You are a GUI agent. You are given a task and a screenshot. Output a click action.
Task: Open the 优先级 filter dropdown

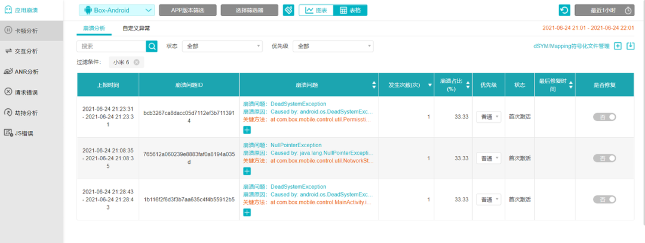pyautogui.click(x=333, y=46)
